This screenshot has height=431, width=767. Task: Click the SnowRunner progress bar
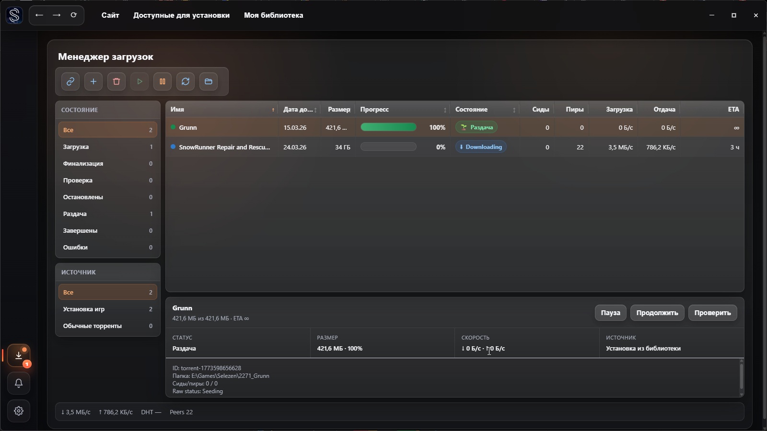tap(388, 147)
